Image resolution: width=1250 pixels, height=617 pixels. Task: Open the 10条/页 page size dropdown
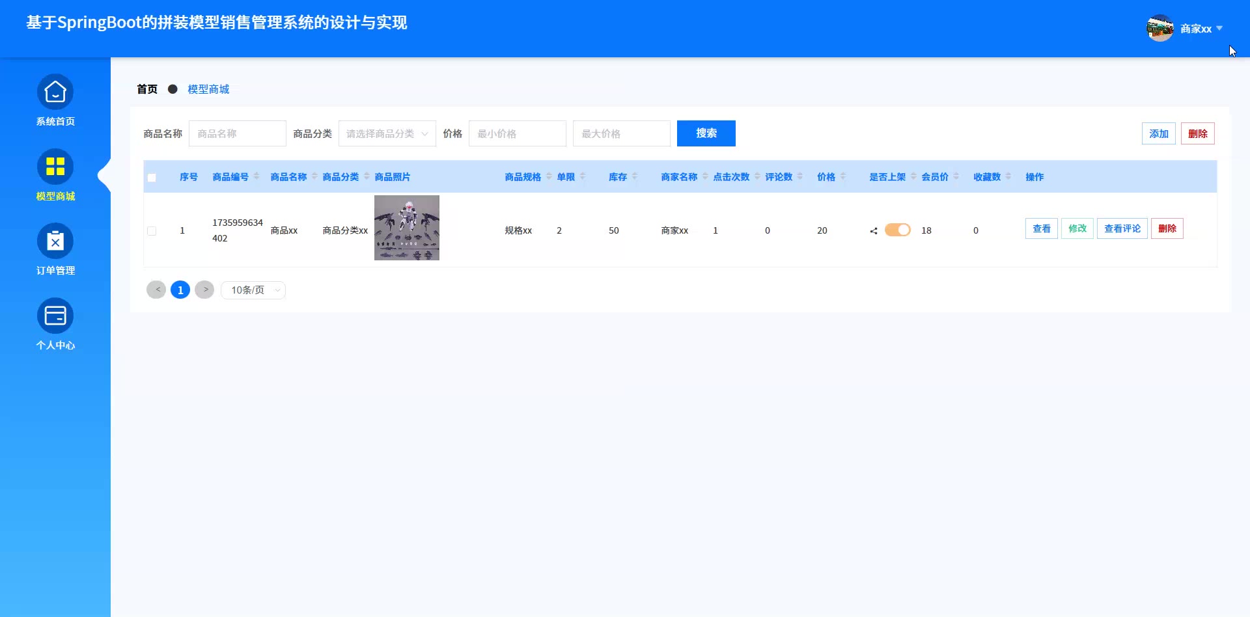253,290
